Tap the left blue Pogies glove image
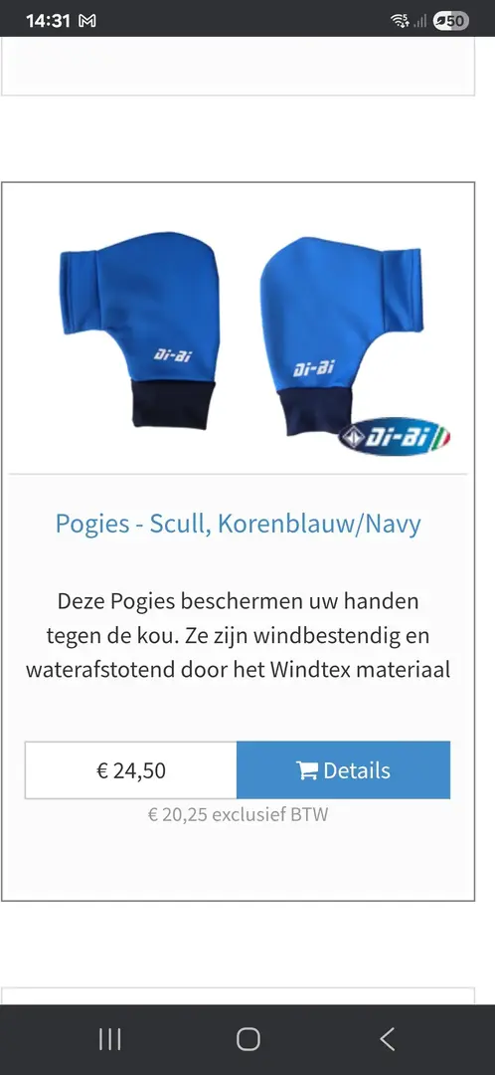The image size is (495, 1075). coord(141,331)
